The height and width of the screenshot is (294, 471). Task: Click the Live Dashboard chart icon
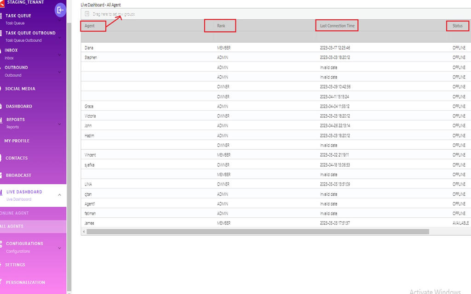pos(1,192)
